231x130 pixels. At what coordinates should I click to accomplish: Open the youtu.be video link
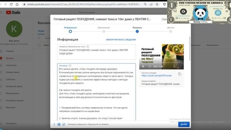[157, 75]
